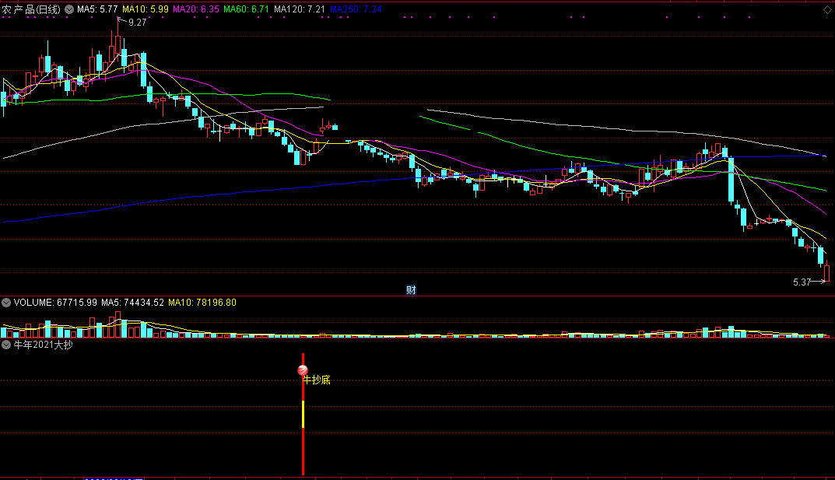This screenshot has width=835, height=480.
Task: Click the VOLUME: 67715.99 value
Action: pos(55,303)
